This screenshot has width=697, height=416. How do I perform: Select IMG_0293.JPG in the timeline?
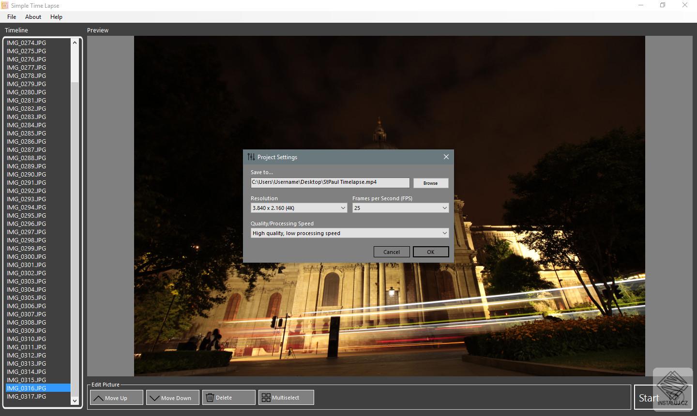coord(38,199)
